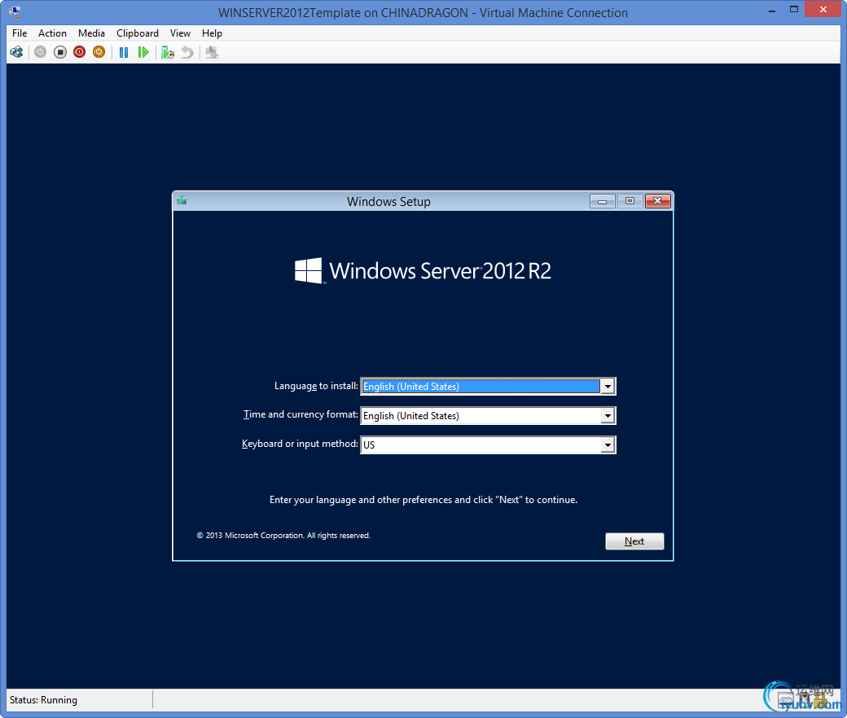Click Next to continue setup
This screenshot has width=847, height=718.
[634, 541]
